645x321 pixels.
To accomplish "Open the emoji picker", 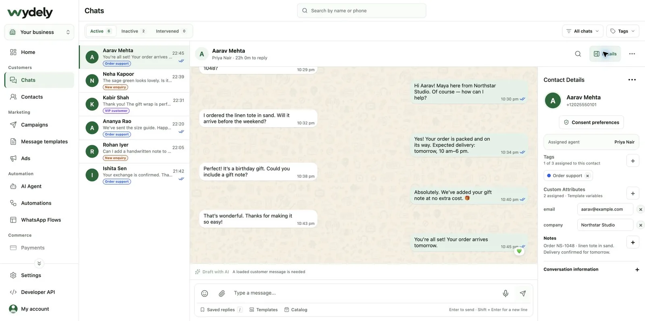I will pyautogui.click(x=204, y=293).
